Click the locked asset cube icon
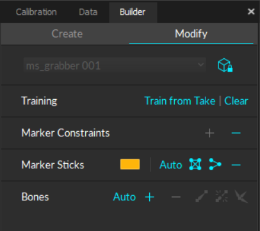This screenshot has width=260, height=231. 225,65
